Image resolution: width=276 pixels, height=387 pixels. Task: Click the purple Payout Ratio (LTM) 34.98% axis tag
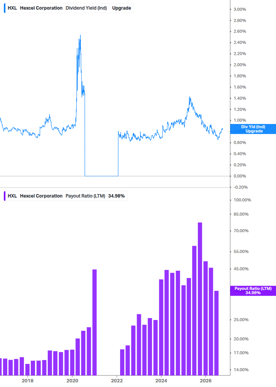coord(253,291)
